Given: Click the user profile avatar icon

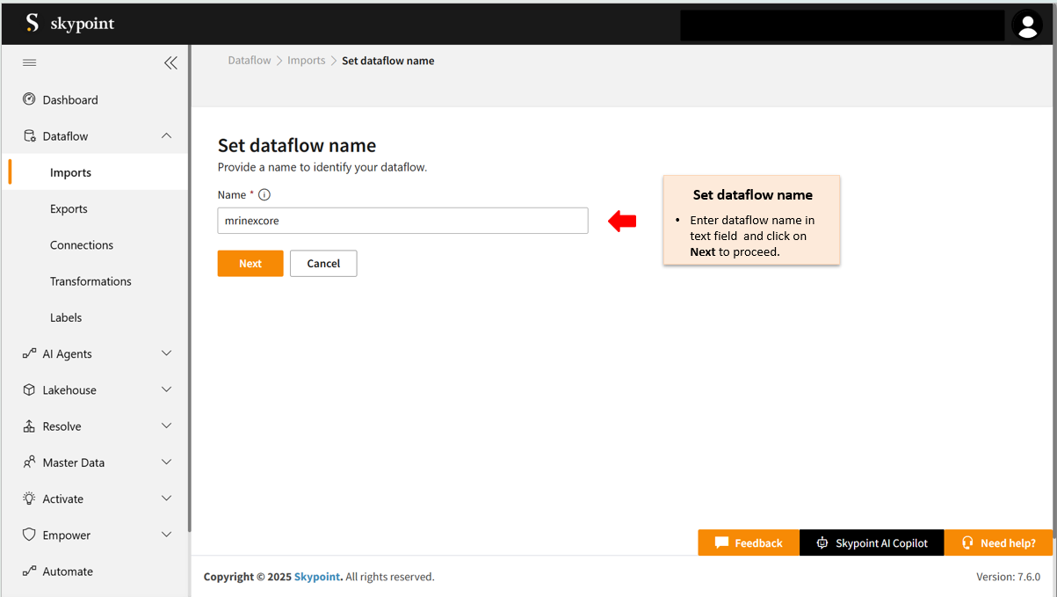Looking at the screenshot, I should click(x=1026, y=25).
